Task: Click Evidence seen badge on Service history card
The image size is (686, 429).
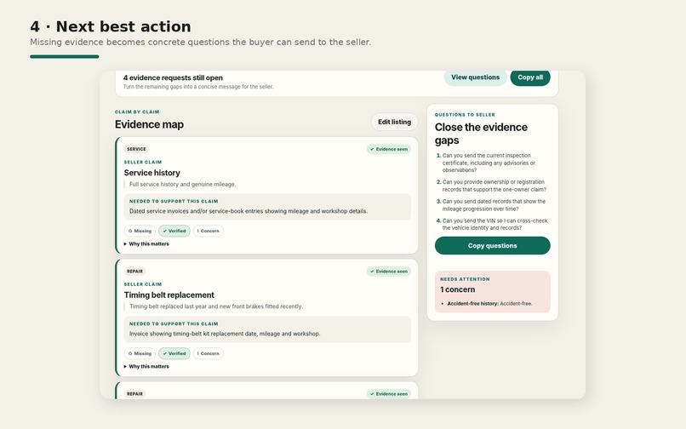Action: (x=388, y=149)
